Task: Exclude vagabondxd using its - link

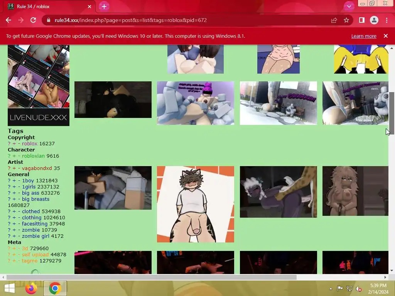Action: click(x=19, y=168)
